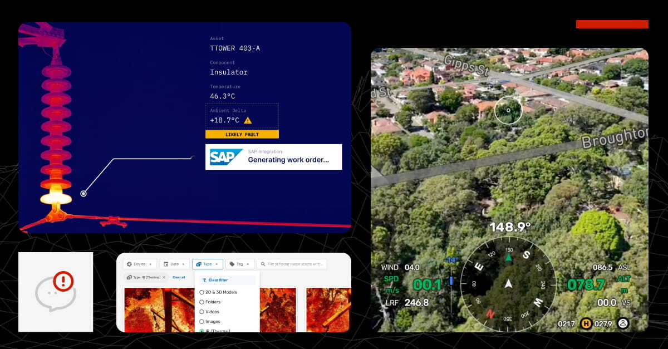
Task: Click the 027.9 pilot distance value
Action: click(x=605, y=323)
